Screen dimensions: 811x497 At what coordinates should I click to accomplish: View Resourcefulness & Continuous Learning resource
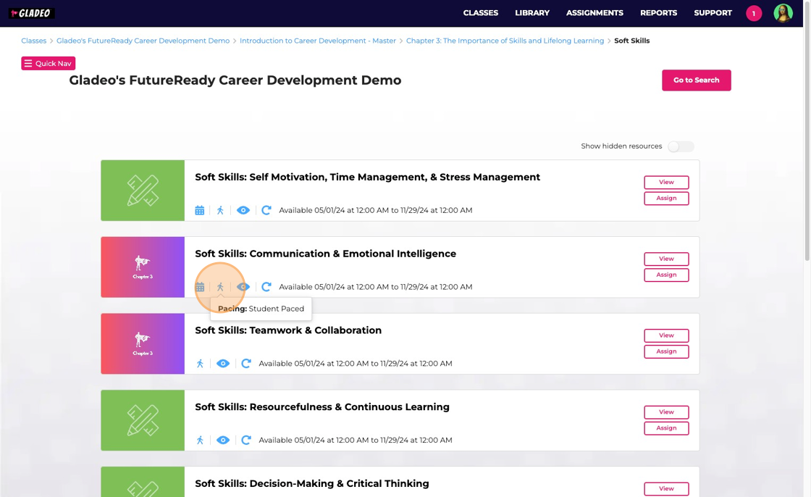(x=666, y=412)
